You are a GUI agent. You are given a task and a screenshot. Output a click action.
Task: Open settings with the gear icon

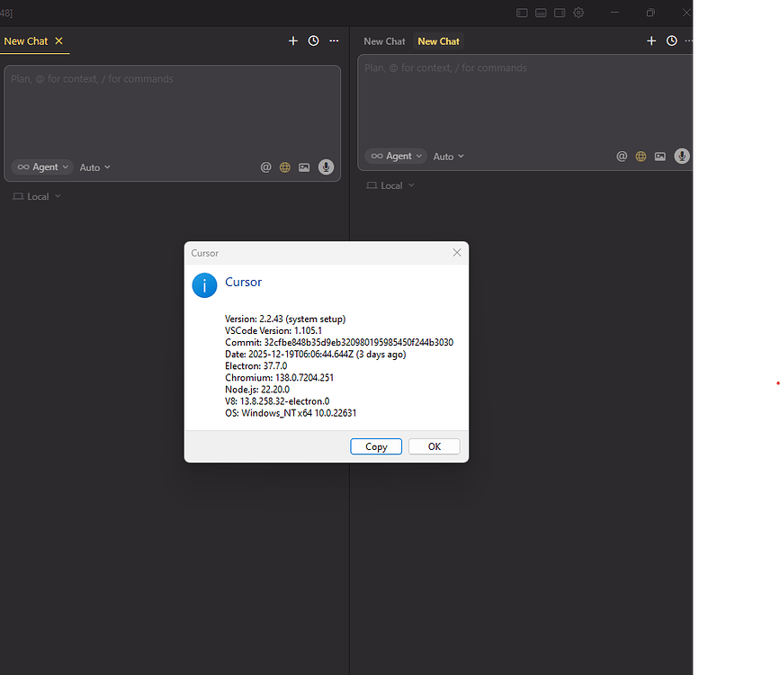578,13
